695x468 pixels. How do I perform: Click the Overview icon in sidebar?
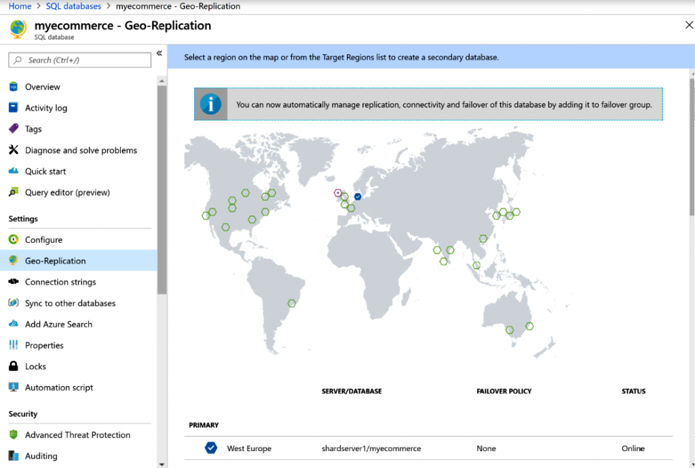tap(13, 87)
